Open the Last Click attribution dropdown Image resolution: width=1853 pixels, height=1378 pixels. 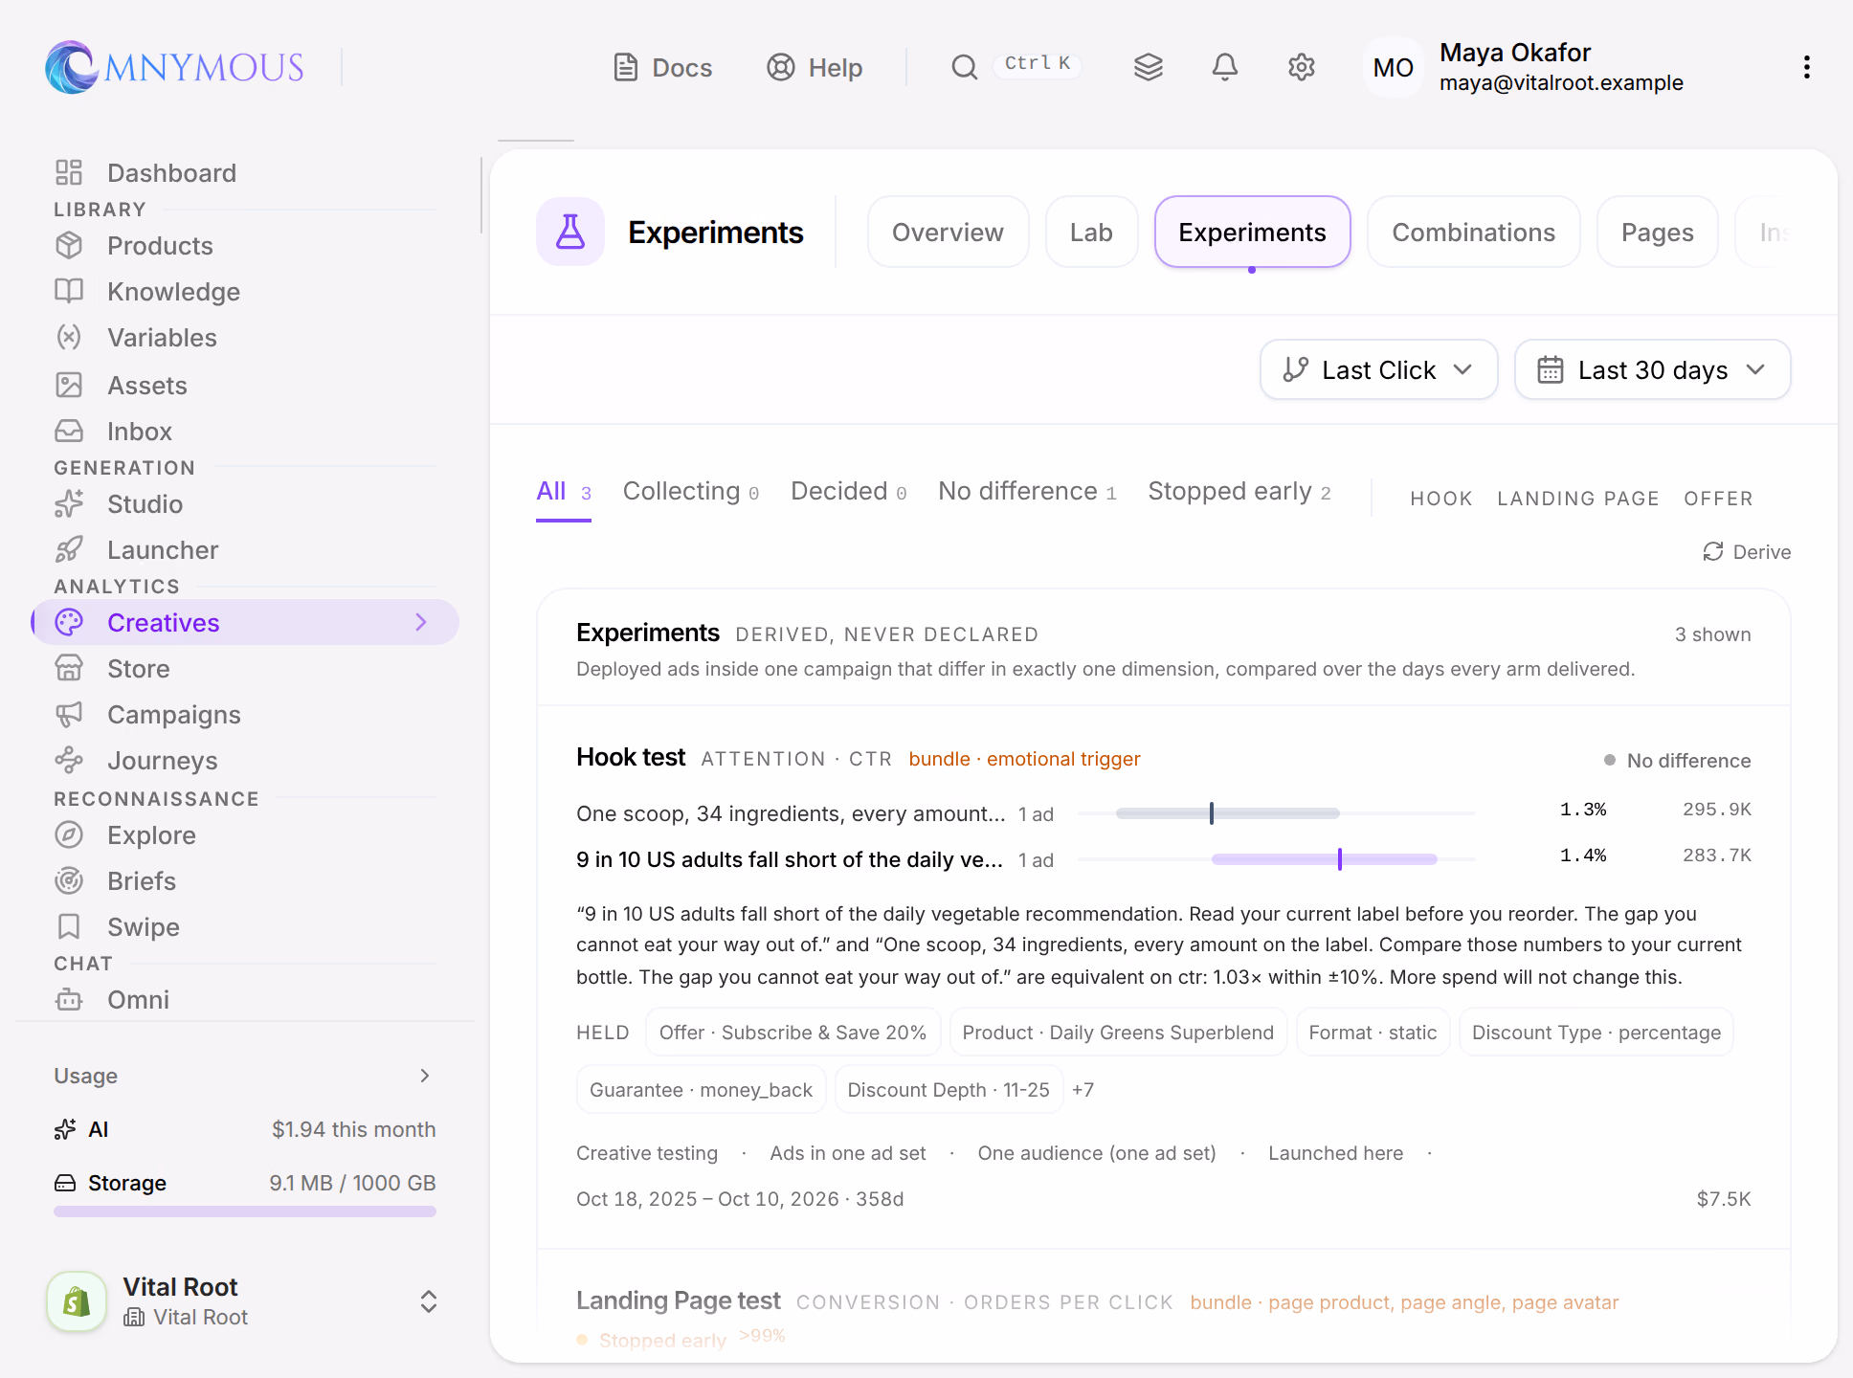pos(1378,369)
